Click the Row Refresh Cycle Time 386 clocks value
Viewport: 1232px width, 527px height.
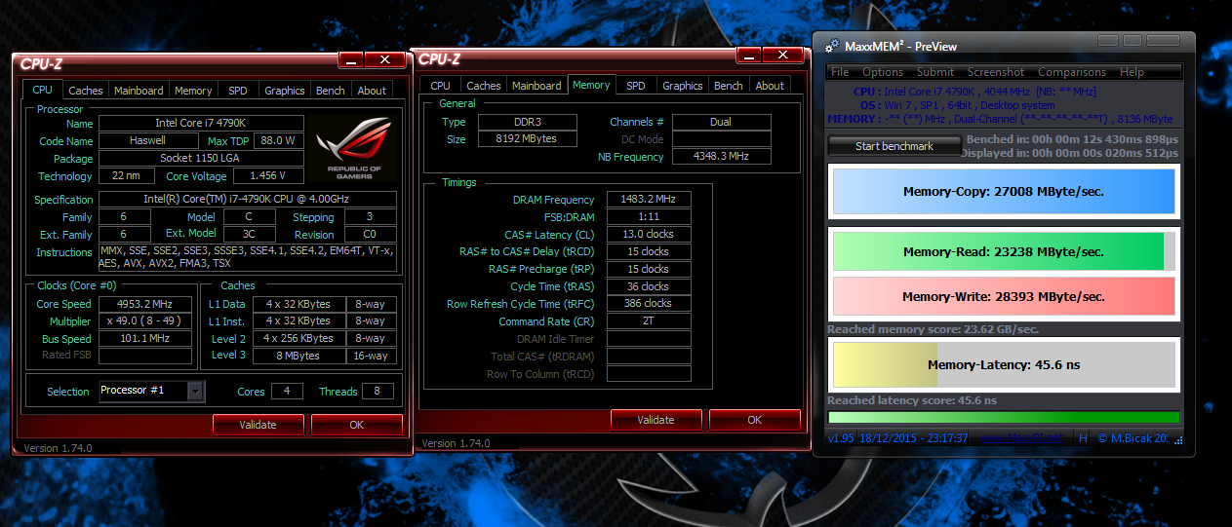[649, 304]
